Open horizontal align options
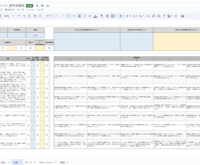The width and height of the screenshot is (200, 165). click(121, 16)
